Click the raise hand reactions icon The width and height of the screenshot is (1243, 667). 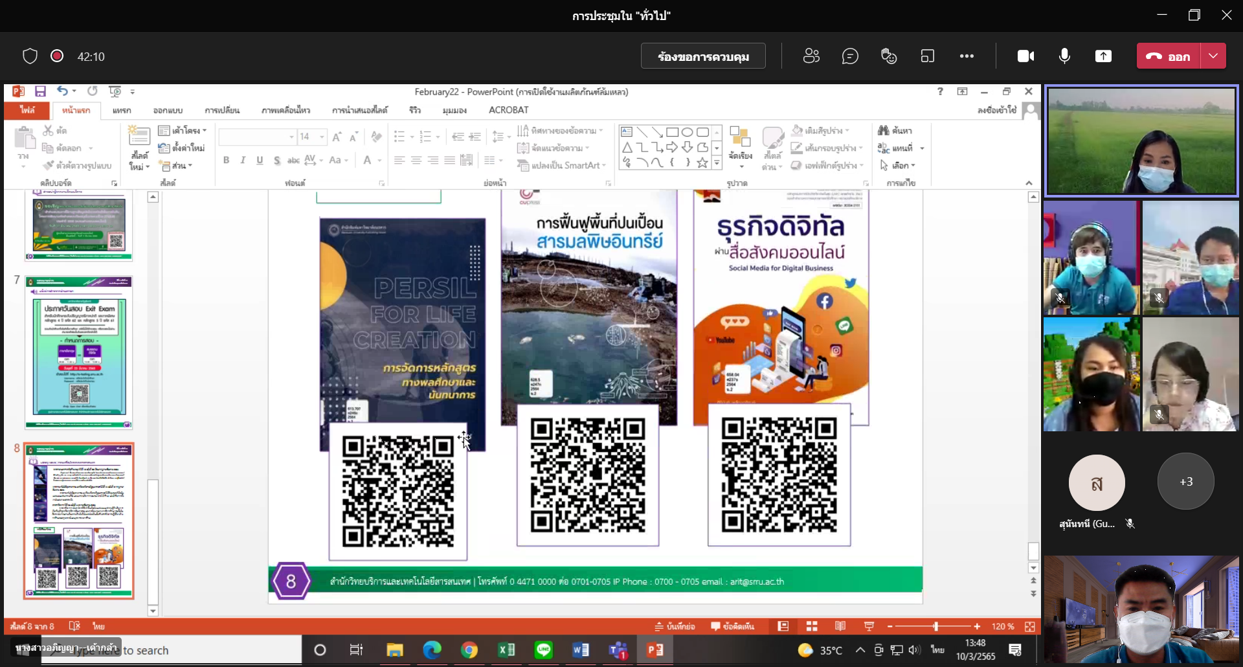pos(889,56)
